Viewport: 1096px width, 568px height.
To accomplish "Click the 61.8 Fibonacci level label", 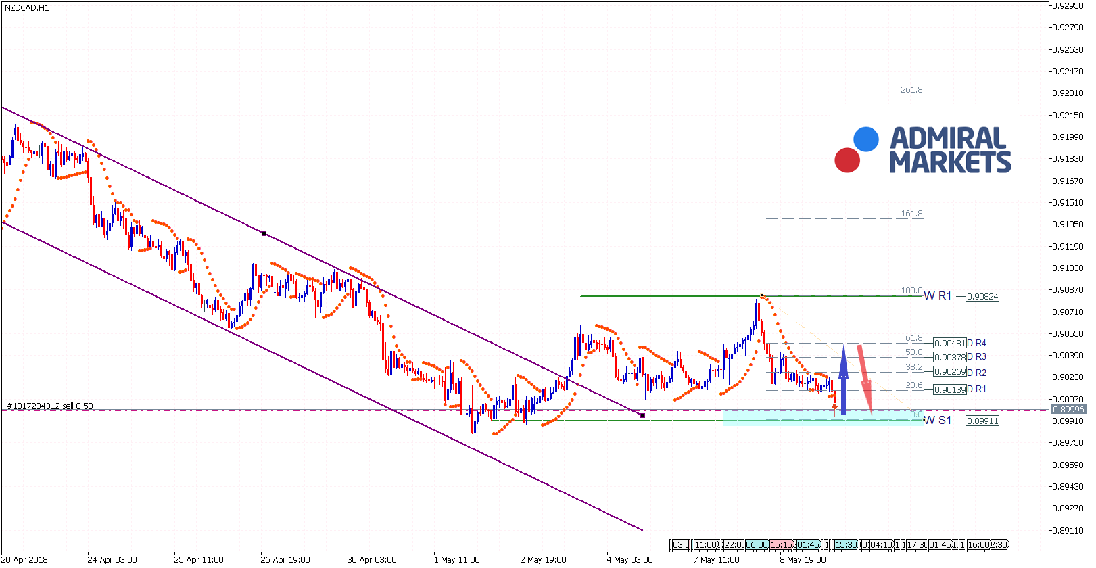I will coord(914,338).
